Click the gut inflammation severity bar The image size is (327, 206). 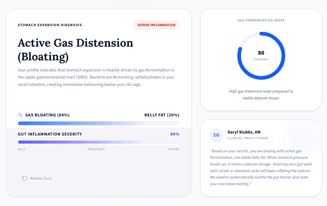tap(99, 142)
